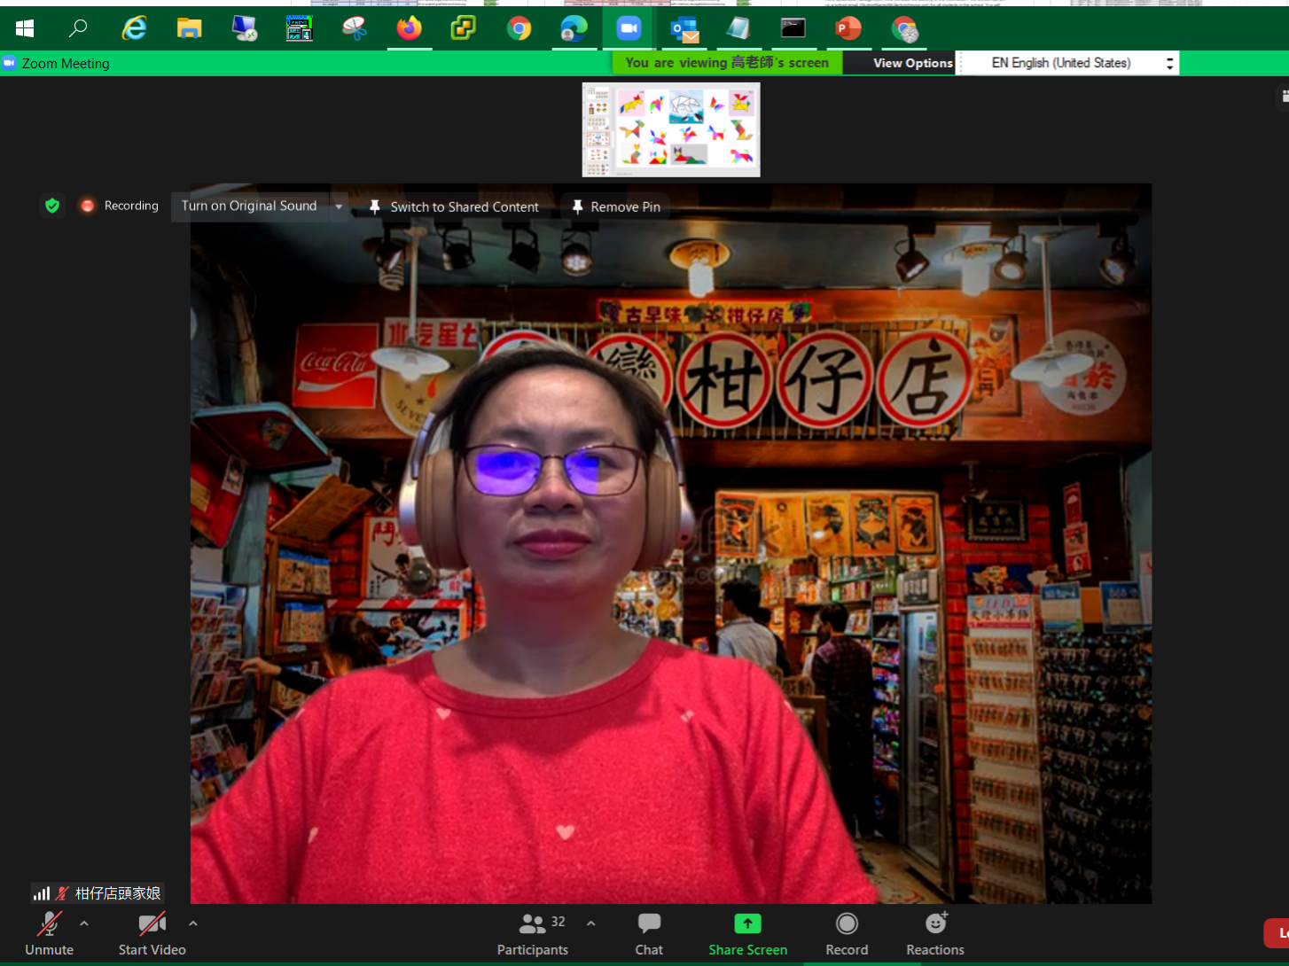Expand video options arrow beside Start Video
Viewport: 1289px width, 966px height.
click(x=193, y=923)
